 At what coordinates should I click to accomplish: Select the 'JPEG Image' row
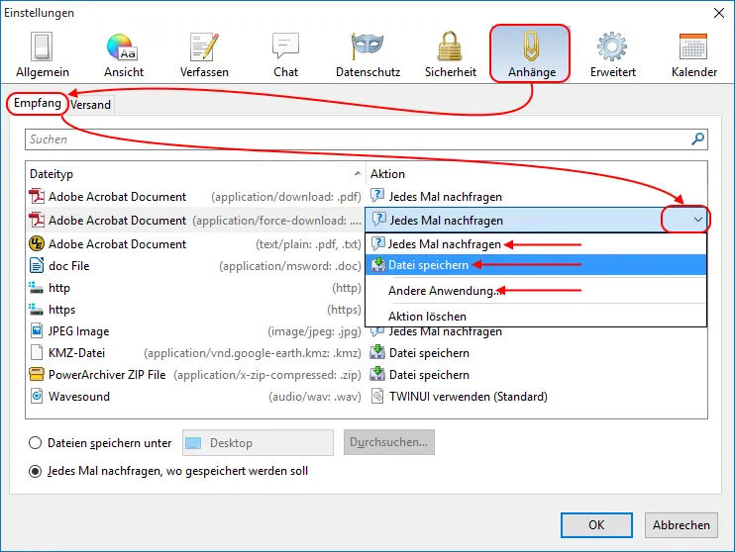pyautogui.click(x=195, y=331)
